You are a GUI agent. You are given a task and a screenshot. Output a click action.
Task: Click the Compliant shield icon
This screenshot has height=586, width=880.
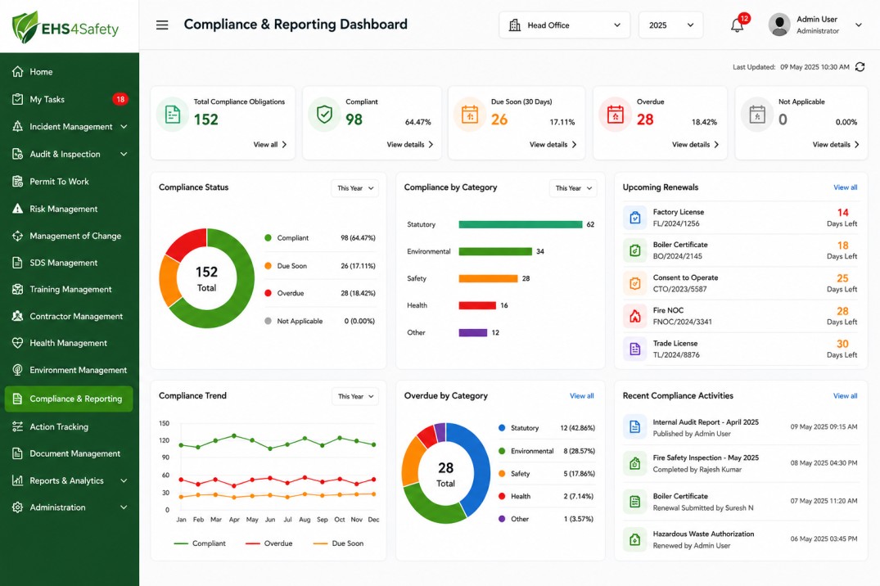324,115
